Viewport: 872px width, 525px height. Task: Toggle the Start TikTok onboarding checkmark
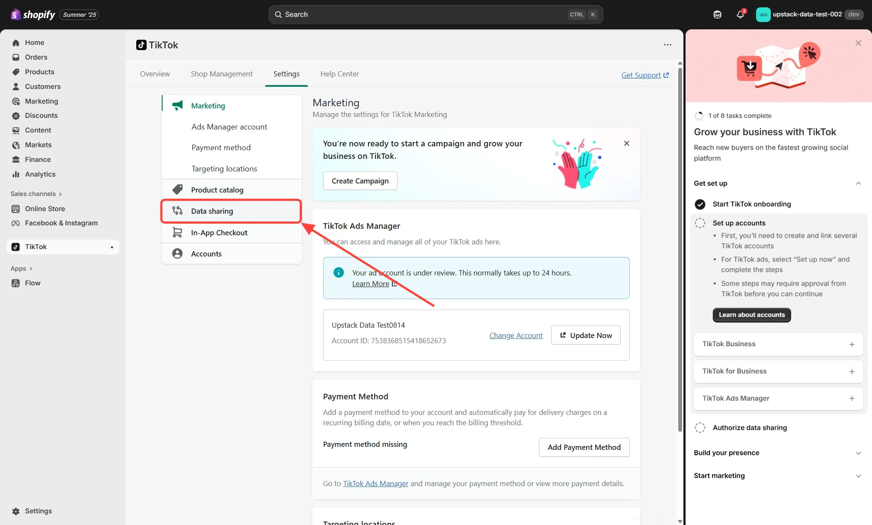point(700,204)
